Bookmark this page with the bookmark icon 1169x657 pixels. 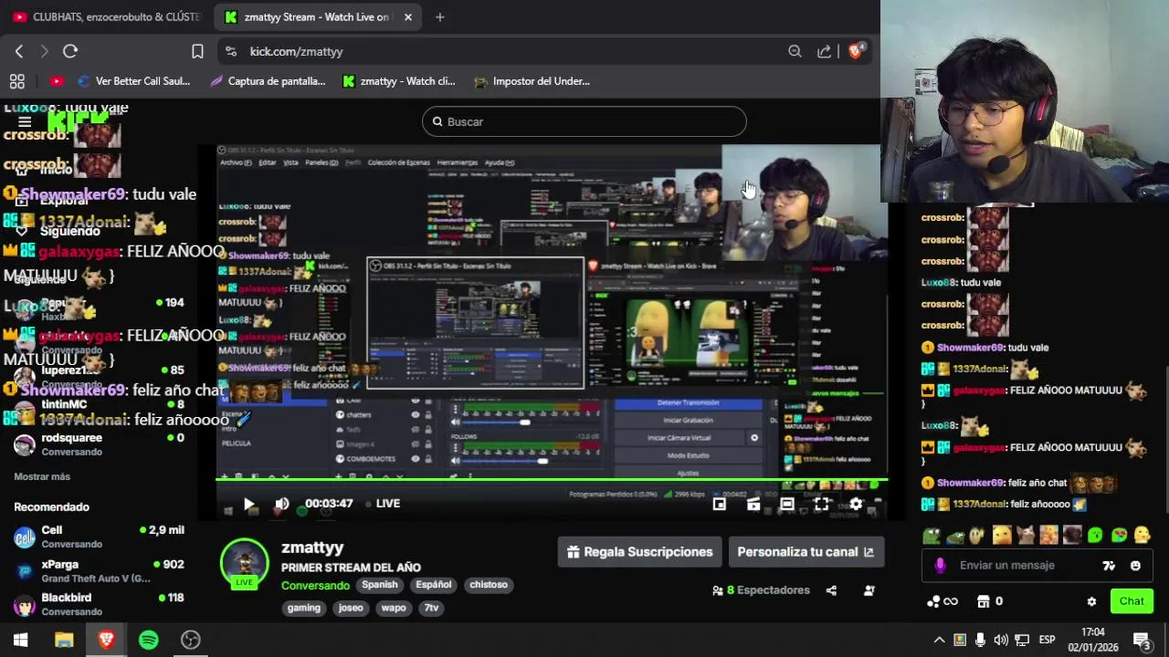(x=197, y=51)
